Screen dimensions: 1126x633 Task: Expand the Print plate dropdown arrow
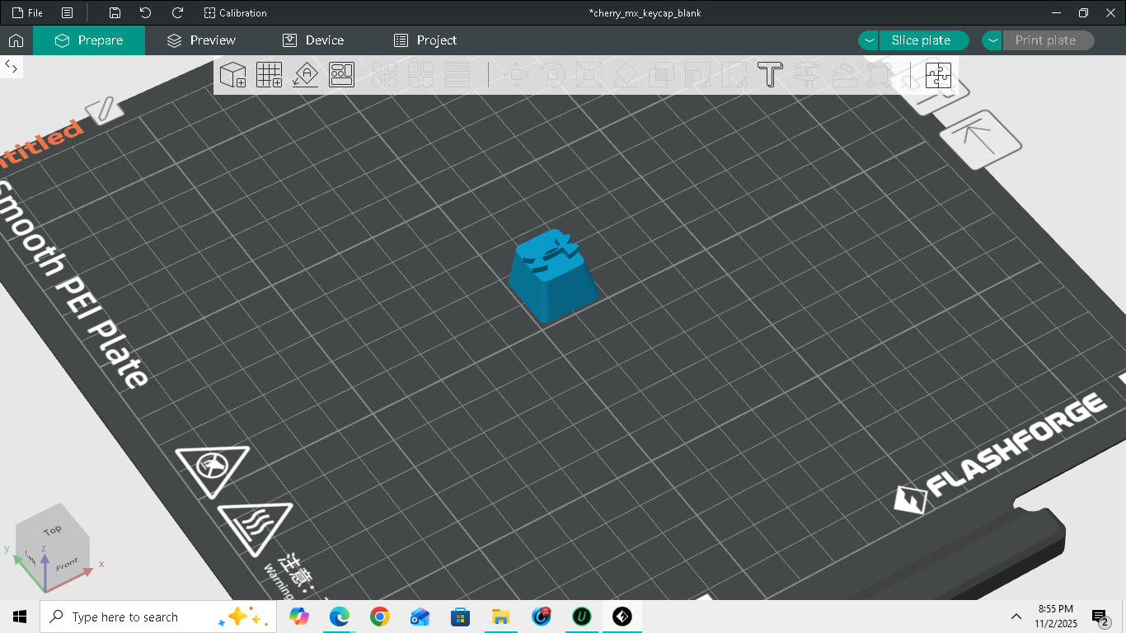click(992, 40)
